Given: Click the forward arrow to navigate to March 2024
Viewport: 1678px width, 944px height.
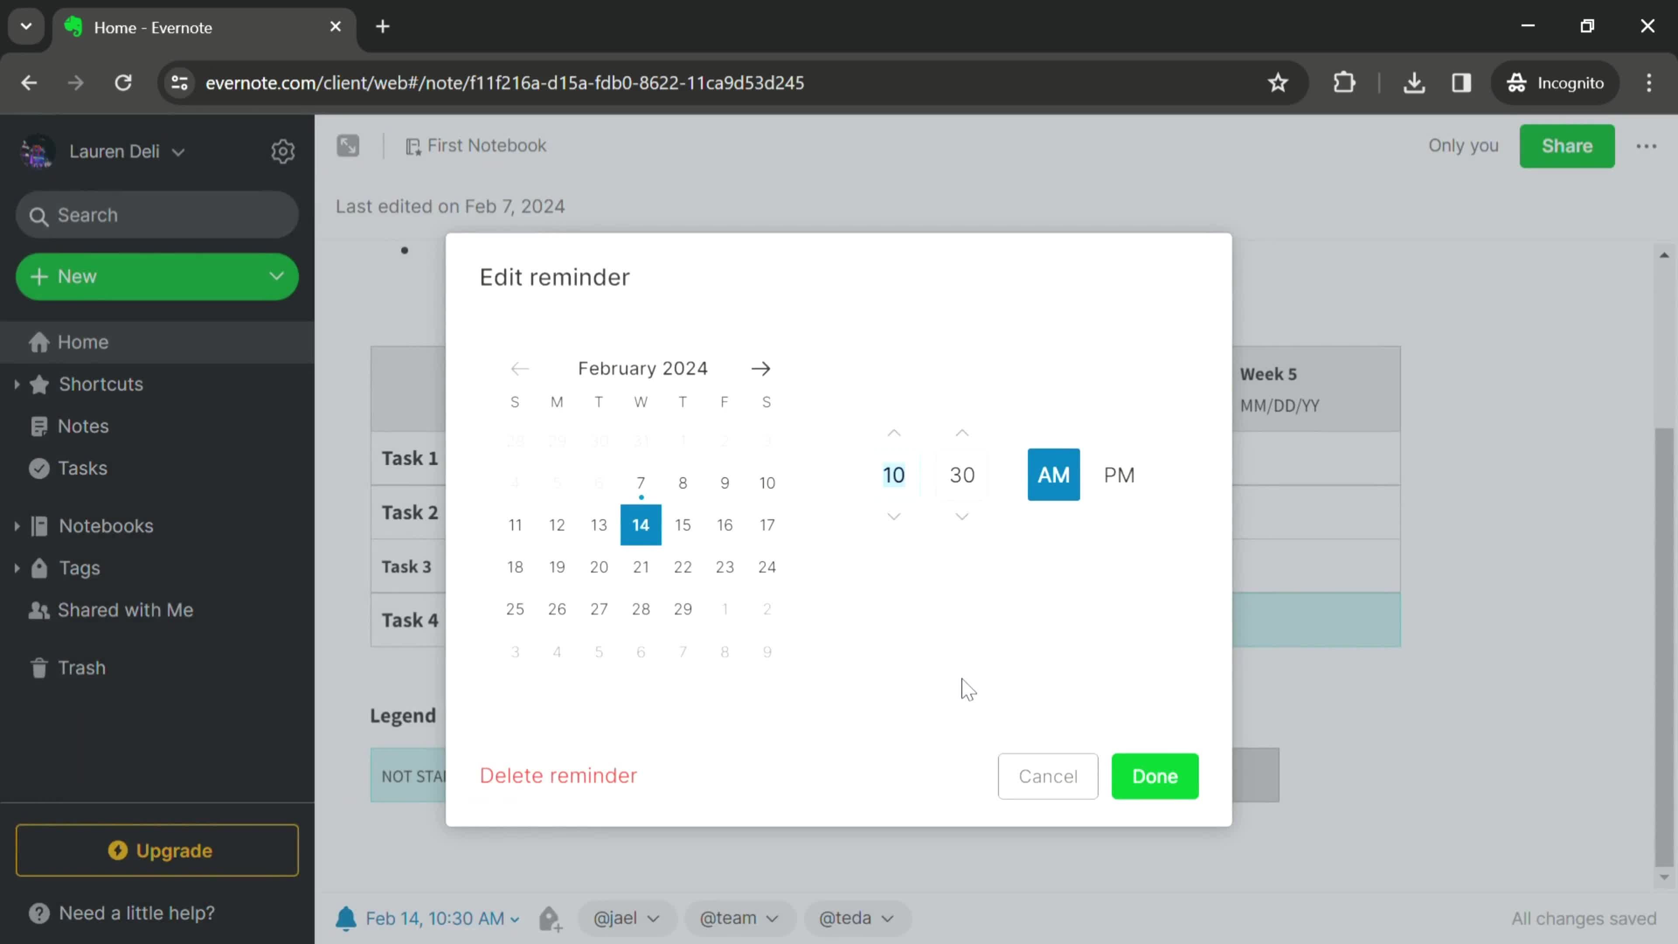Looking at the screenshot, I should pyautogui.click(x=762, y=368).
